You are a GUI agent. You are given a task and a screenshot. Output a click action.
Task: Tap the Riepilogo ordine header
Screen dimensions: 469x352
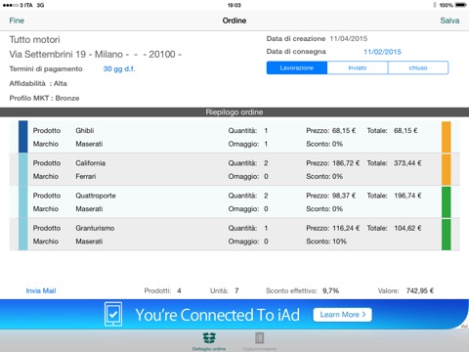tap(234, 112)
